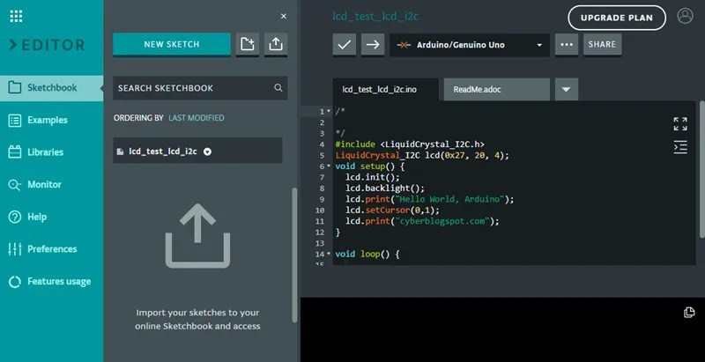Click the large import sketches icon

[197, 236]
